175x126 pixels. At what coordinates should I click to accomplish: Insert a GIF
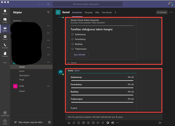pos(83,123)
